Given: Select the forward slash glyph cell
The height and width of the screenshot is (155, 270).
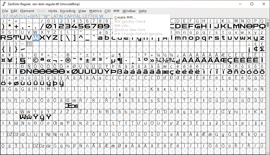Looking at the screenshot, I should click(x=42, y=26).
